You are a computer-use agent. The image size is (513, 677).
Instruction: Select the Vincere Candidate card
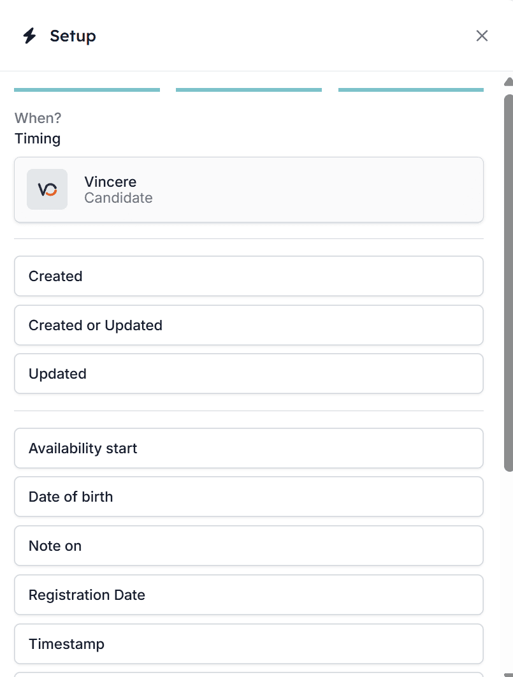pos(249,190)
